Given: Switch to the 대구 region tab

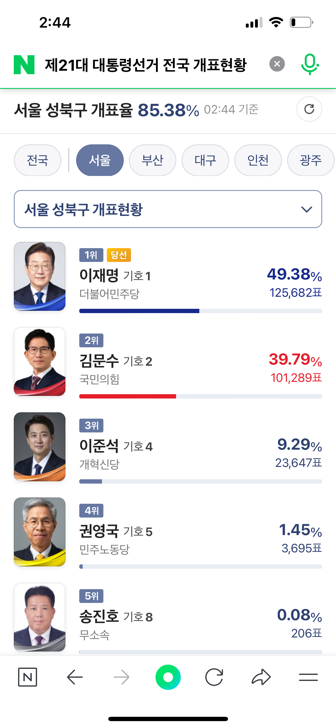Looking at the screenshot, I should [x=205, y=160].
